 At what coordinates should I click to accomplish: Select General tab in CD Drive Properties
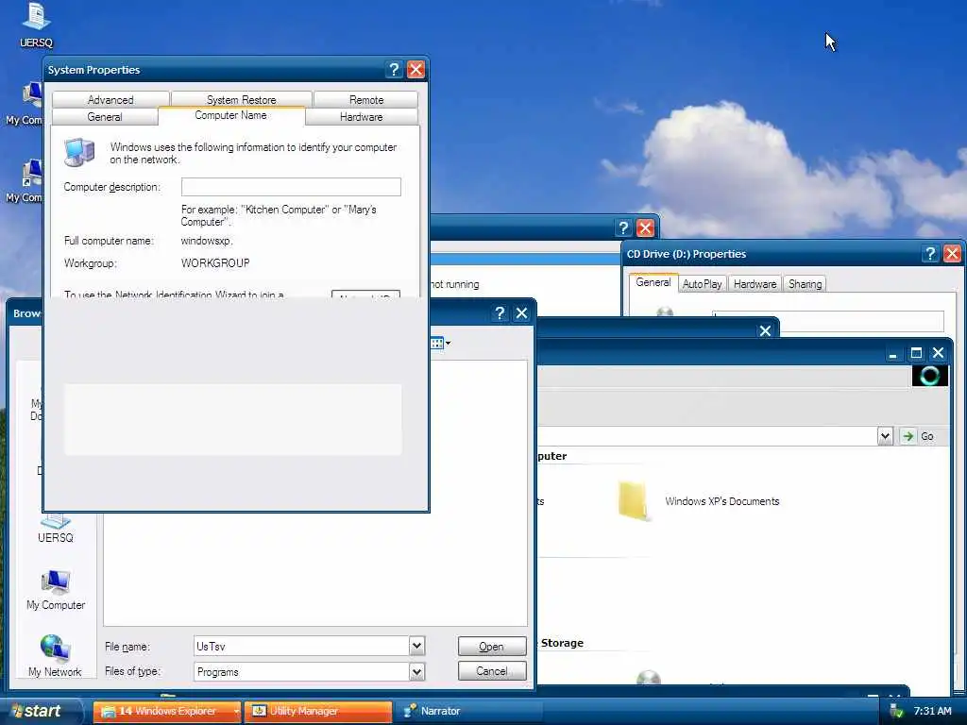(x=653, y=282)
